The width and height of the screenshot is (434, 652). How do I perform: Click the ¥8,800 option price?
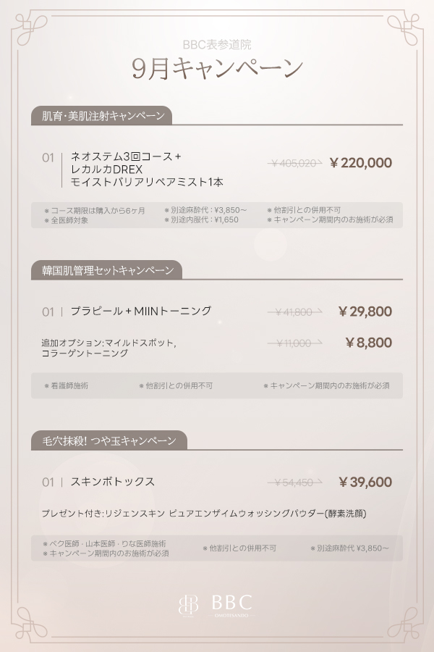click(x=369, y=343)
